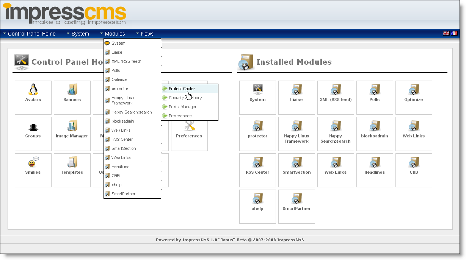Switch language using the English flag
466x260 pixels.
[446, 33]
